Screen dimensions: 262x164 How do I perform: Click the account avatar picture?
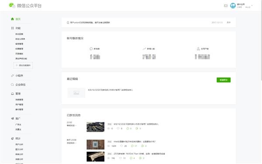coord(233,6)
